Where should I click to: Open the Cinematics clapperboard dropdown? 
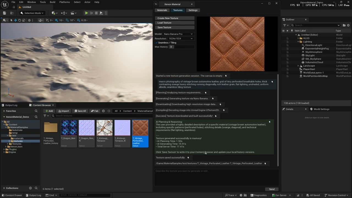73,13
